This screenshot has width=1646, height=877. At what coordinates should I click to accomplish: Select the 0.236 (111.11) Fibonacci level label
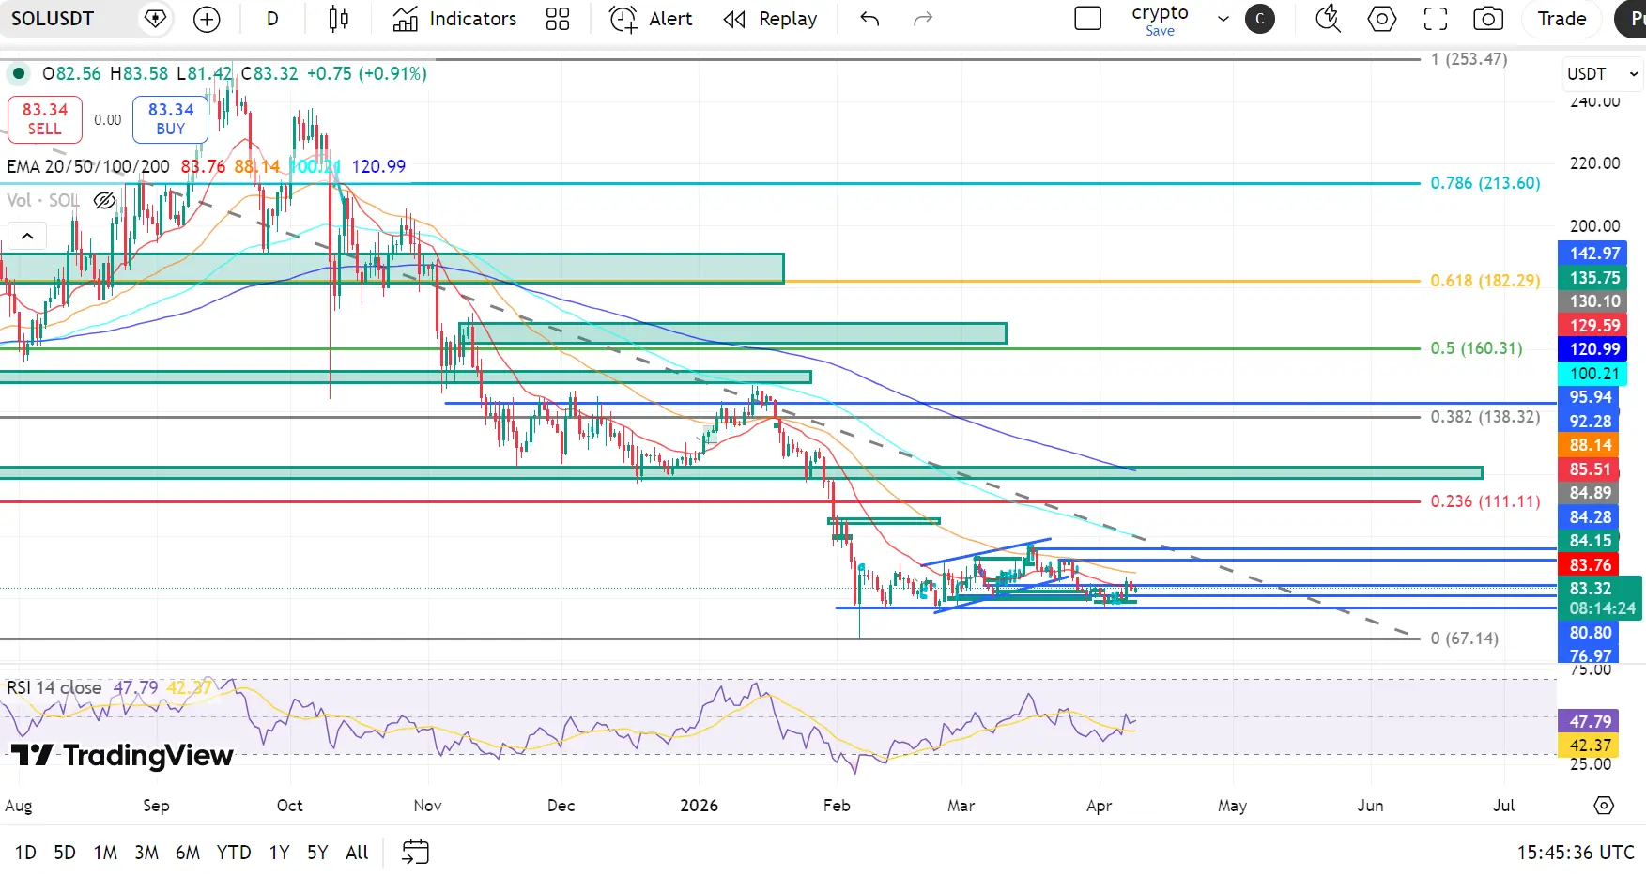tap(1485, 501)
